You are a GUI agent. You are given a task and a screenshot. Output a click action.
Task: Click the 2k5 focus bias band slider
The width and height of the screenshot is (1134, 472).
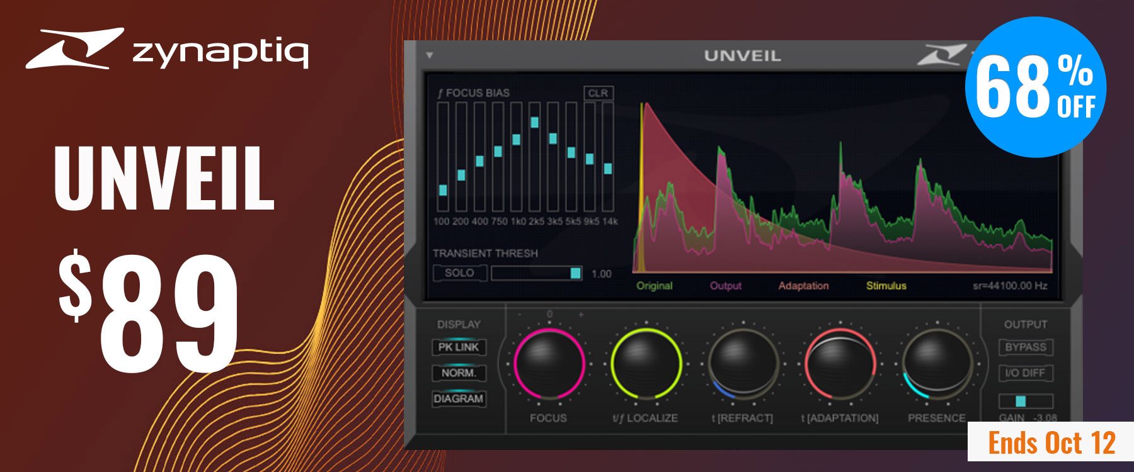pyautogui.click(x=535, y=122)
